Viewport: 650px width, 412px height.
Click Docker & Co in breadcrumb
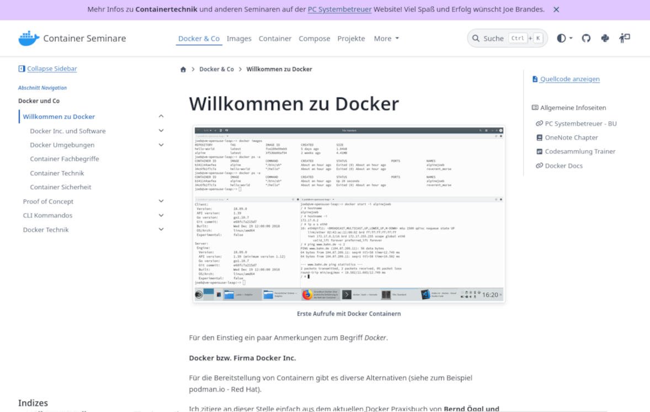[216, 69]
